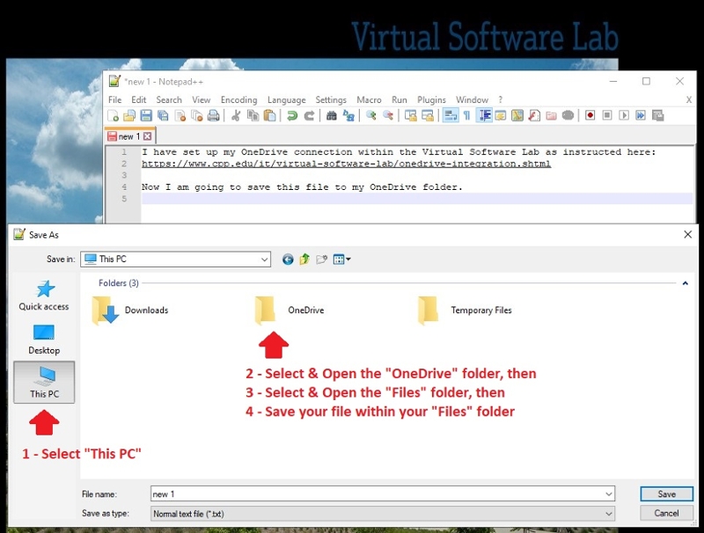Click the Cut scissors icon in toolbar

pyautogui.click(x=236, y=115)
